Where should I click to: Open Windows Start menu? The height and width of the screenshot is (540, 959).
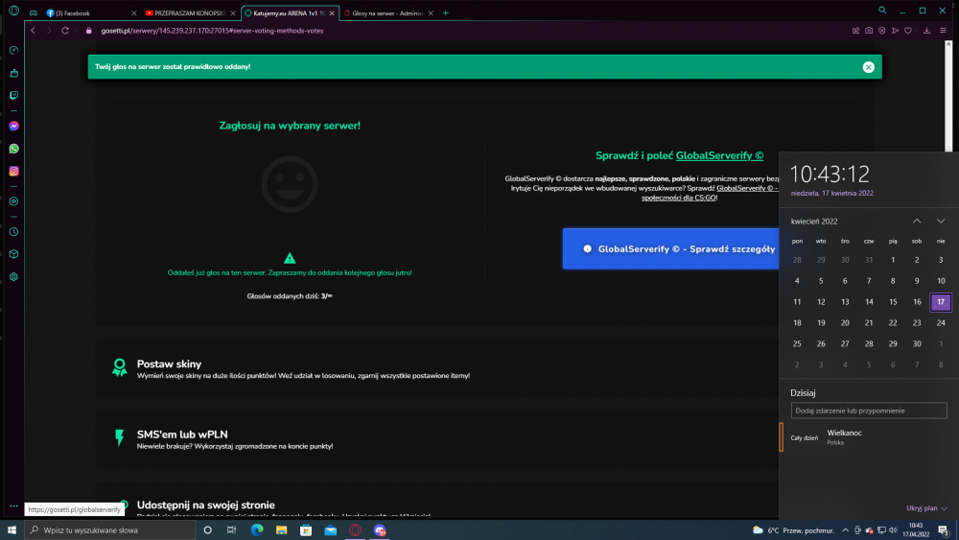(x=12, y=530)
